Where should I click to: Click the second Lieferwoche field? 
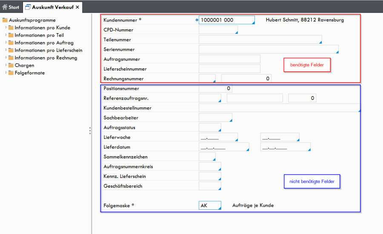coord(280,137)
